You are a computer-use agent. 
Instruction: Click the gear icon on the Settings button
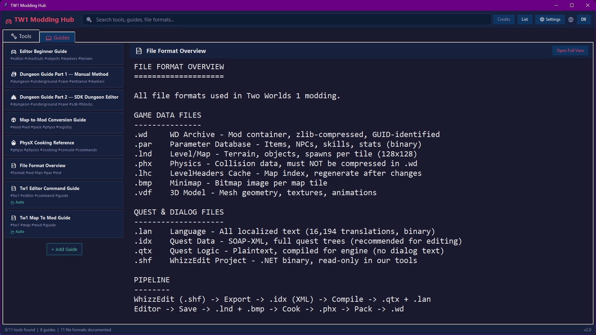pos(542,19)
